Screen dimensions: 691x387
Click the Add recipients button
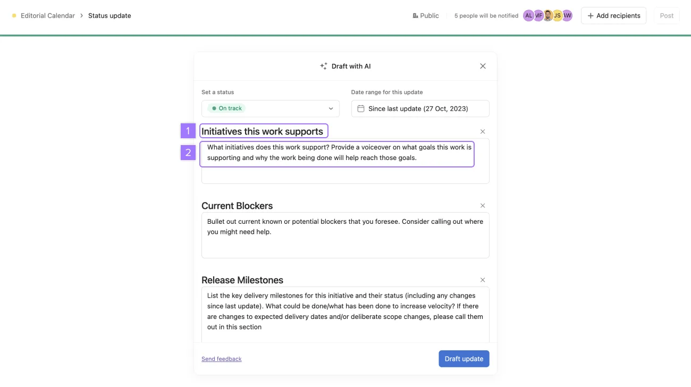coord(613,16)
